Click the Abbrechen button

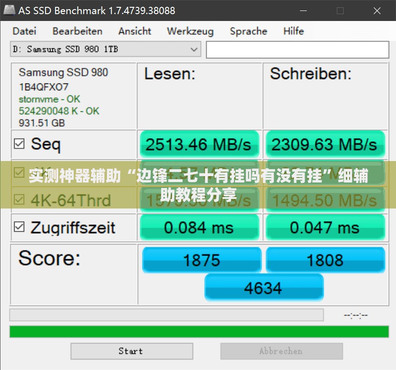tap(281, 351)
